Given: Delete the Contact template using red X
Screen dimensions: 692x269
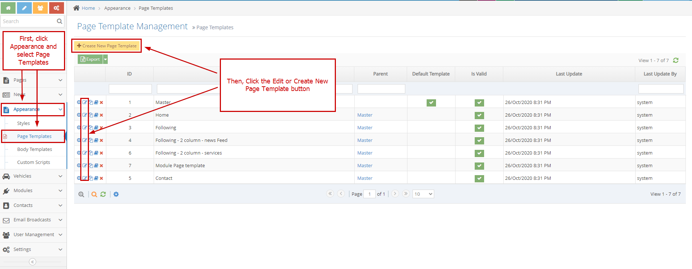Looking at the screenshot, I should tap(102, 178).
